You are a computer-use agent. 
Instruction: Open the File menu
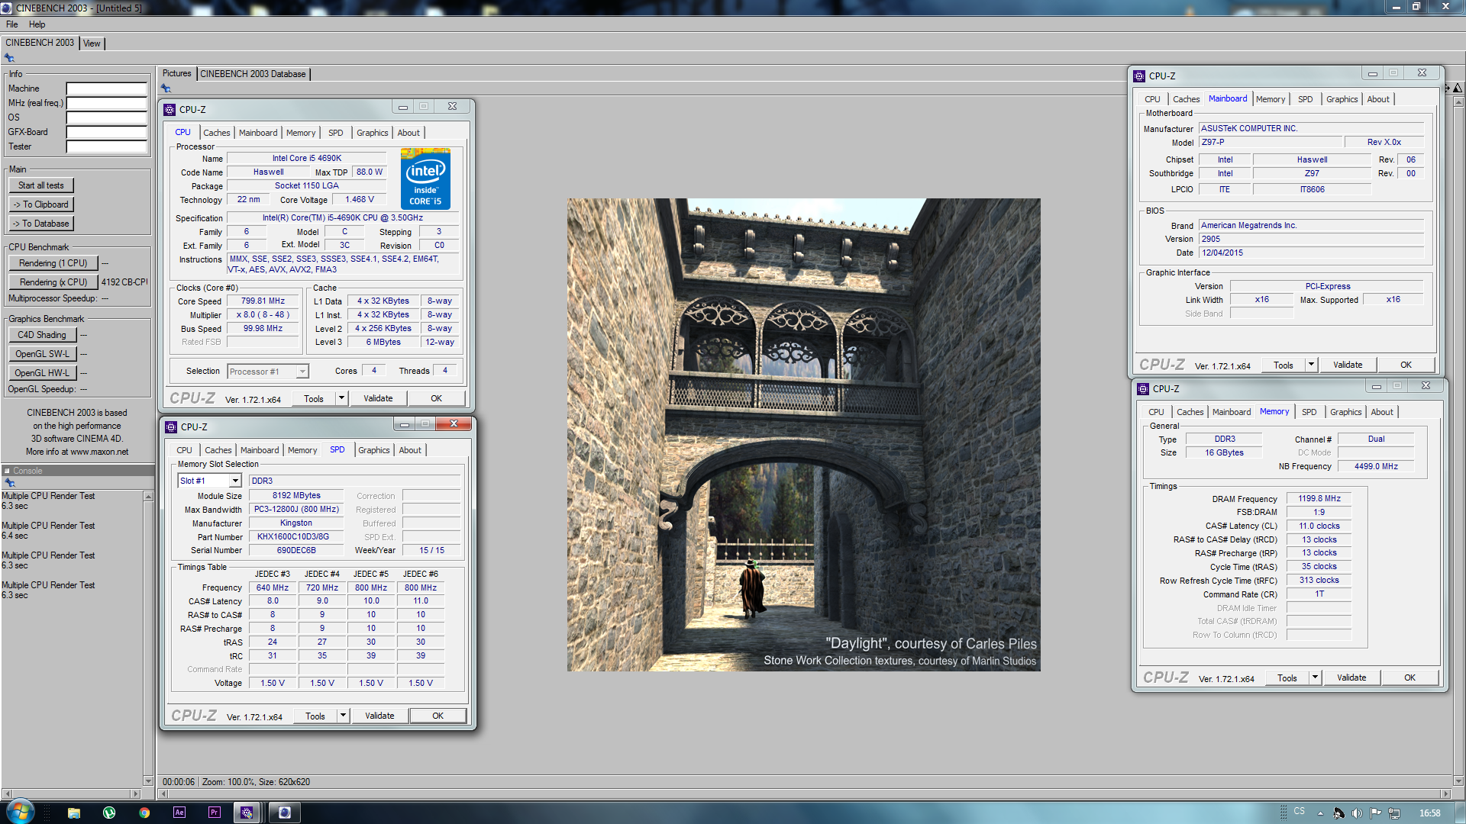pyautogui.click(x=11, y=24)
